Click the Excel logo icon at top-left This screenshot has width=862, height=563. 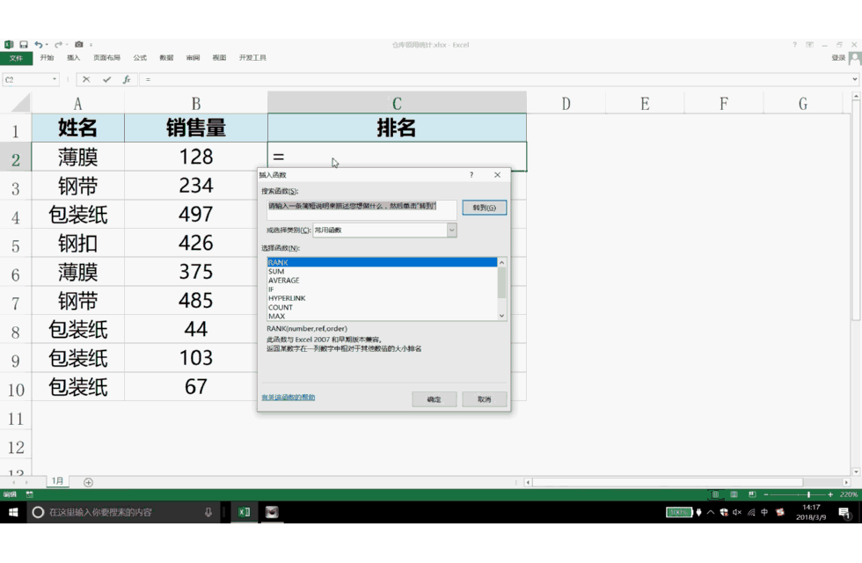(9, 45)
